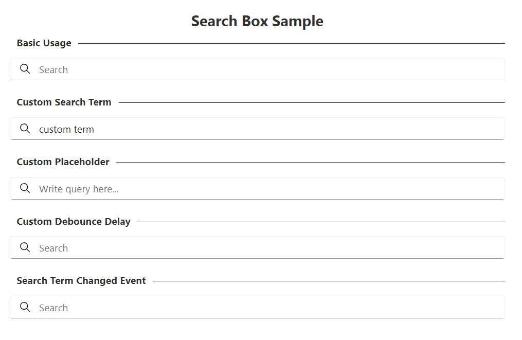Click the "Custom Placeholder" section heading
522x340 pixels.
point(63,162)
